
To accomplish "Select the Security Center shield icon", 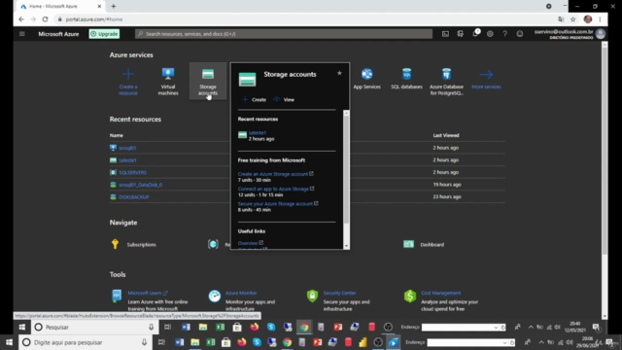I will [312, 296].
